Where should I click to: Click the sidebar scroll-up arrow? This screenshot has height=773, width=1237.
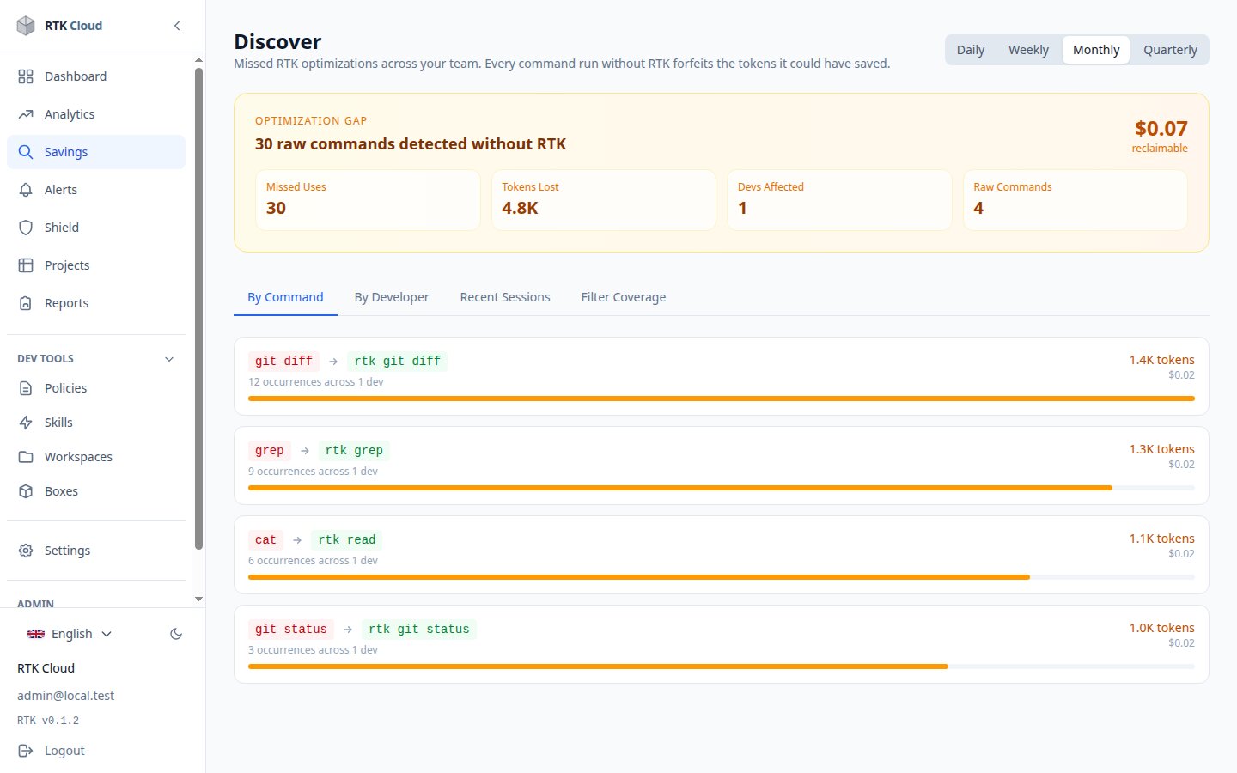(198, 60)
